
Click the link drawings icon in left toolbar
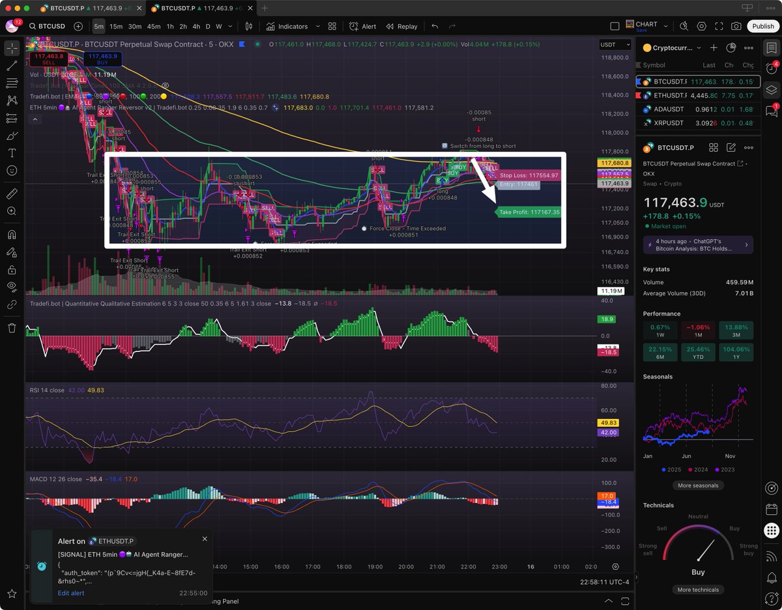(x=12, y=304)
